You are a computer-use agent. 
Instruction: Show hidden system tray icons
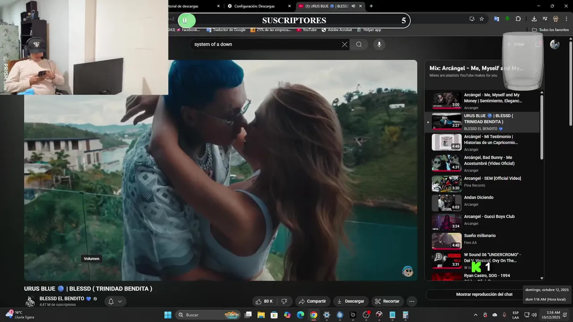pyautogui.click(x=475, y=315)
